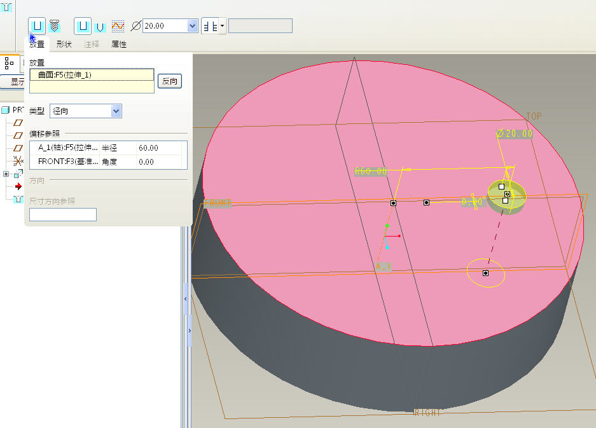Open the 放置 placement tab
Image resolution: width=596 pixels, height=428 pixels.
pyautogui.click(x=37, y=44)
